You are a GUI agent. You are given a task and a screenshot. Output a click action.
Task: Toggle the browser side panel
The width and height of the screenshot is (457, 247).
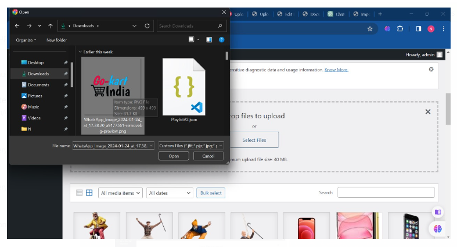pos(418,28)
